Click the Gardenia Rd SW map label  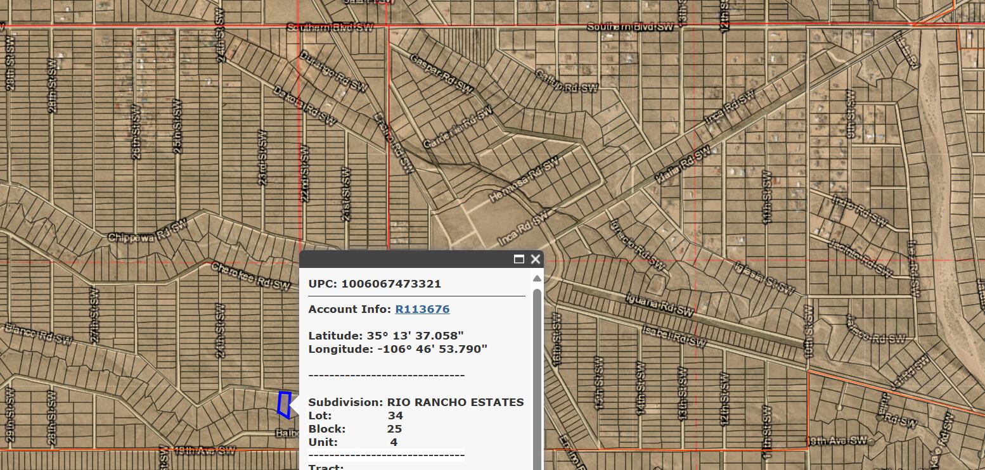tap(458, 126)
